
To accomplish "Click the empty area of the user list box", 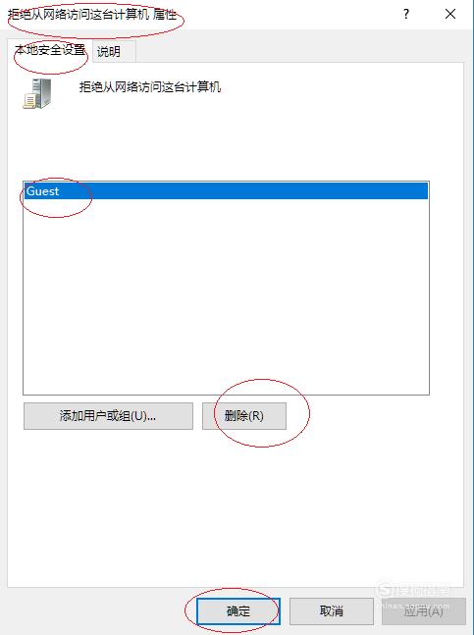I will click(x=226, y=296).
